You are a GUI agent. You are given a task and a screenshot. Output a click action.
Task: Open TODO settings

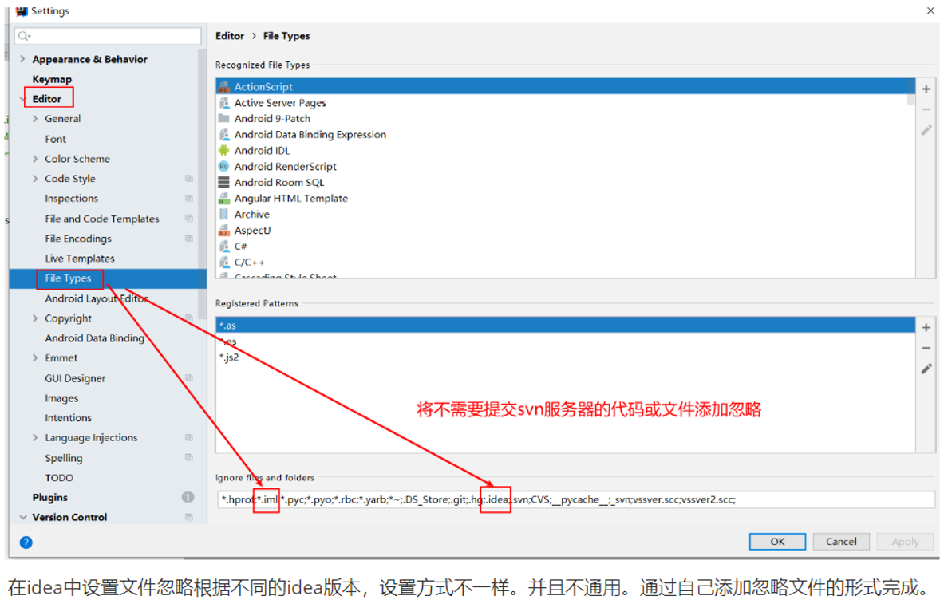tap(59, 478)
